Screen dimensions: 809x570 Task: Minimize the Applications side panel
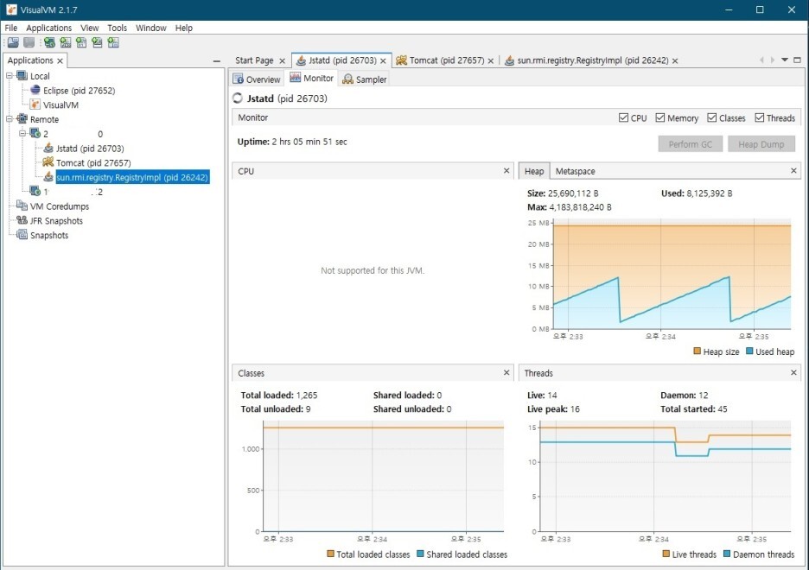217,60
